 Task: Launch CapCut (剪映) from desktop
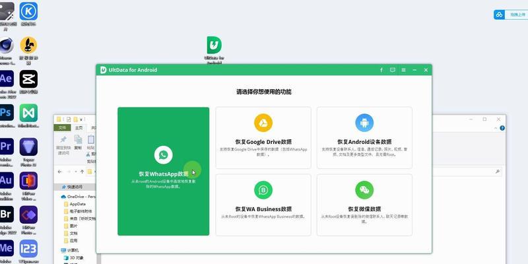coord(28,82)
